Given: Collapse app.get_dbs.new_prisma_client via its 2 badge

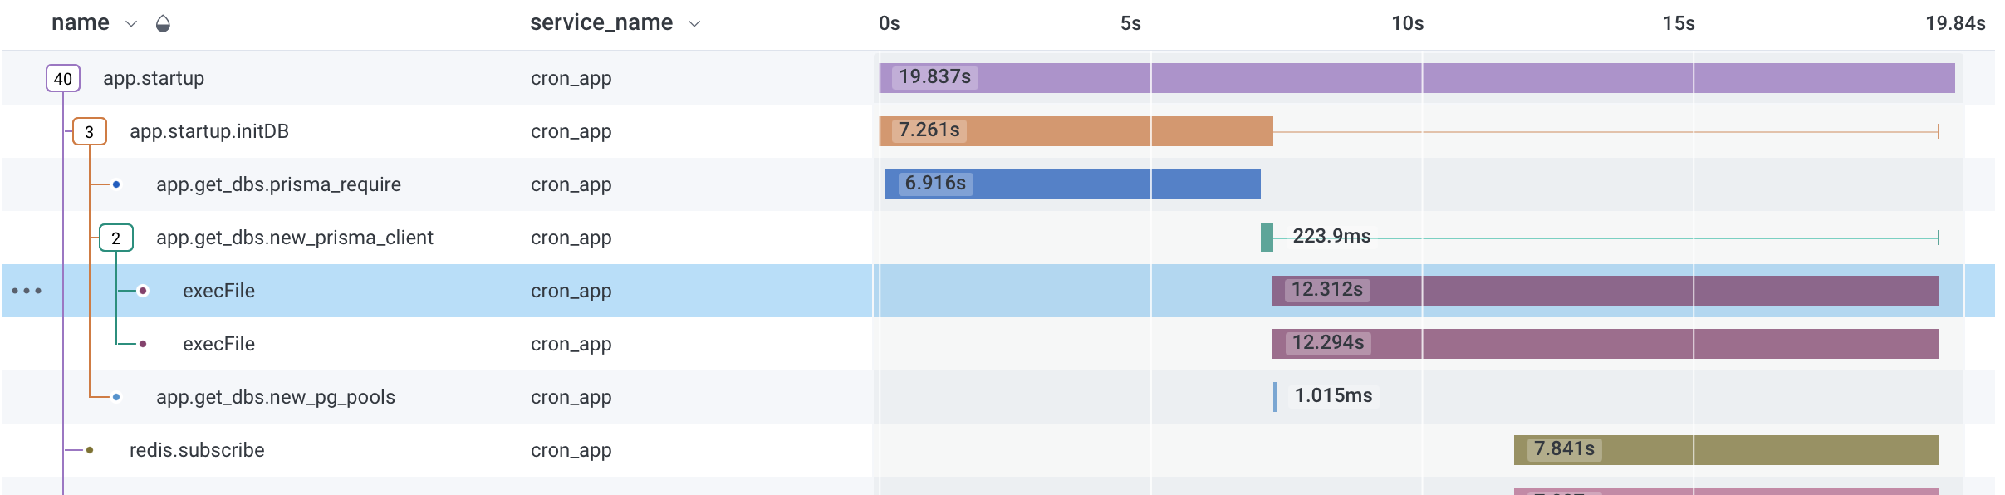Looking at the screenshot, I should point(115,237).
